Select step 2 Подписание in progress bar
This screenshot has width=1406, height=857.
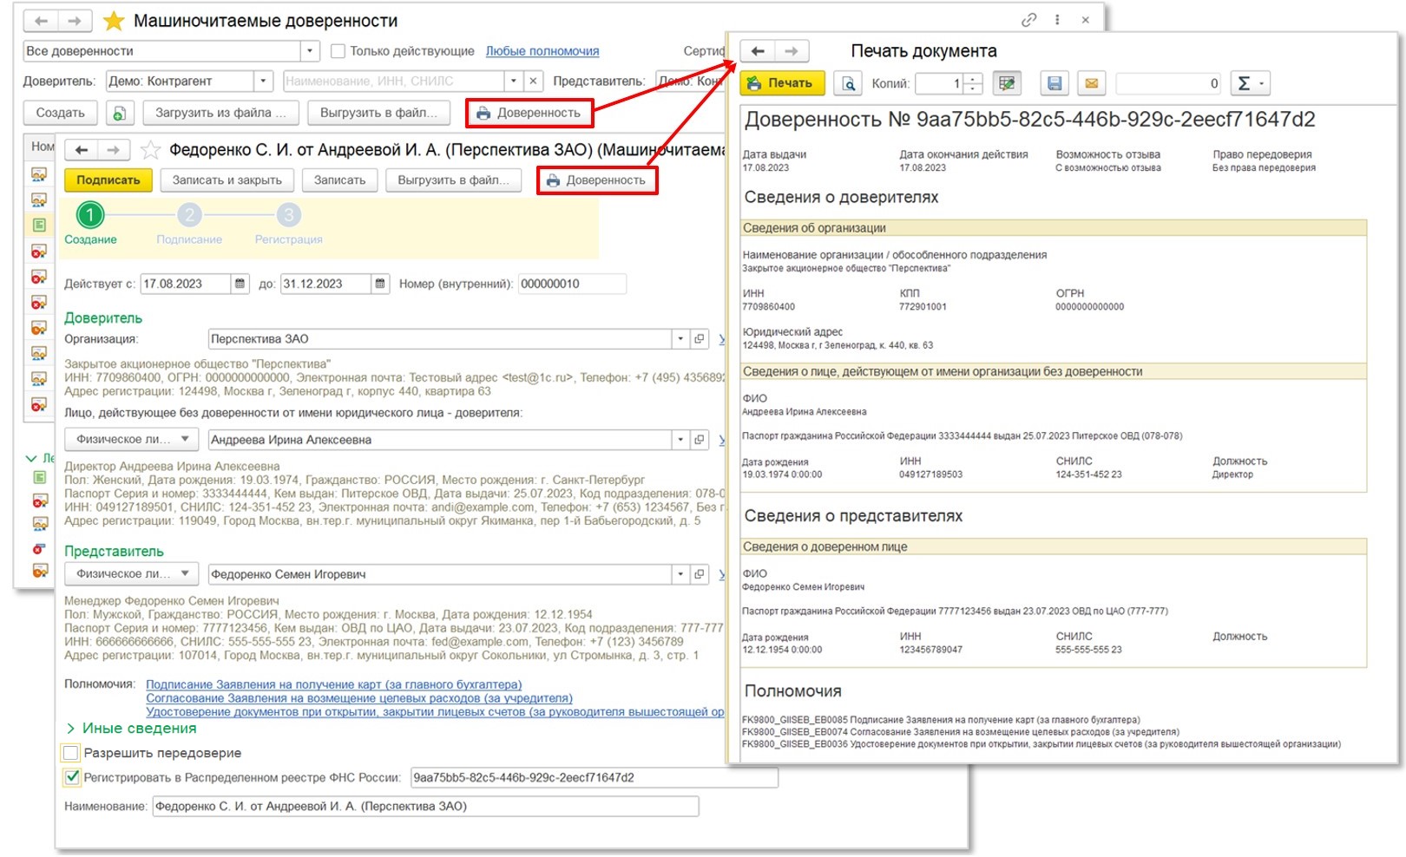[x=189, y=214]
